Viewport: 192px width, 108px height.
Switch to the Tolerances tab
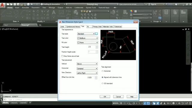point(118,27)
